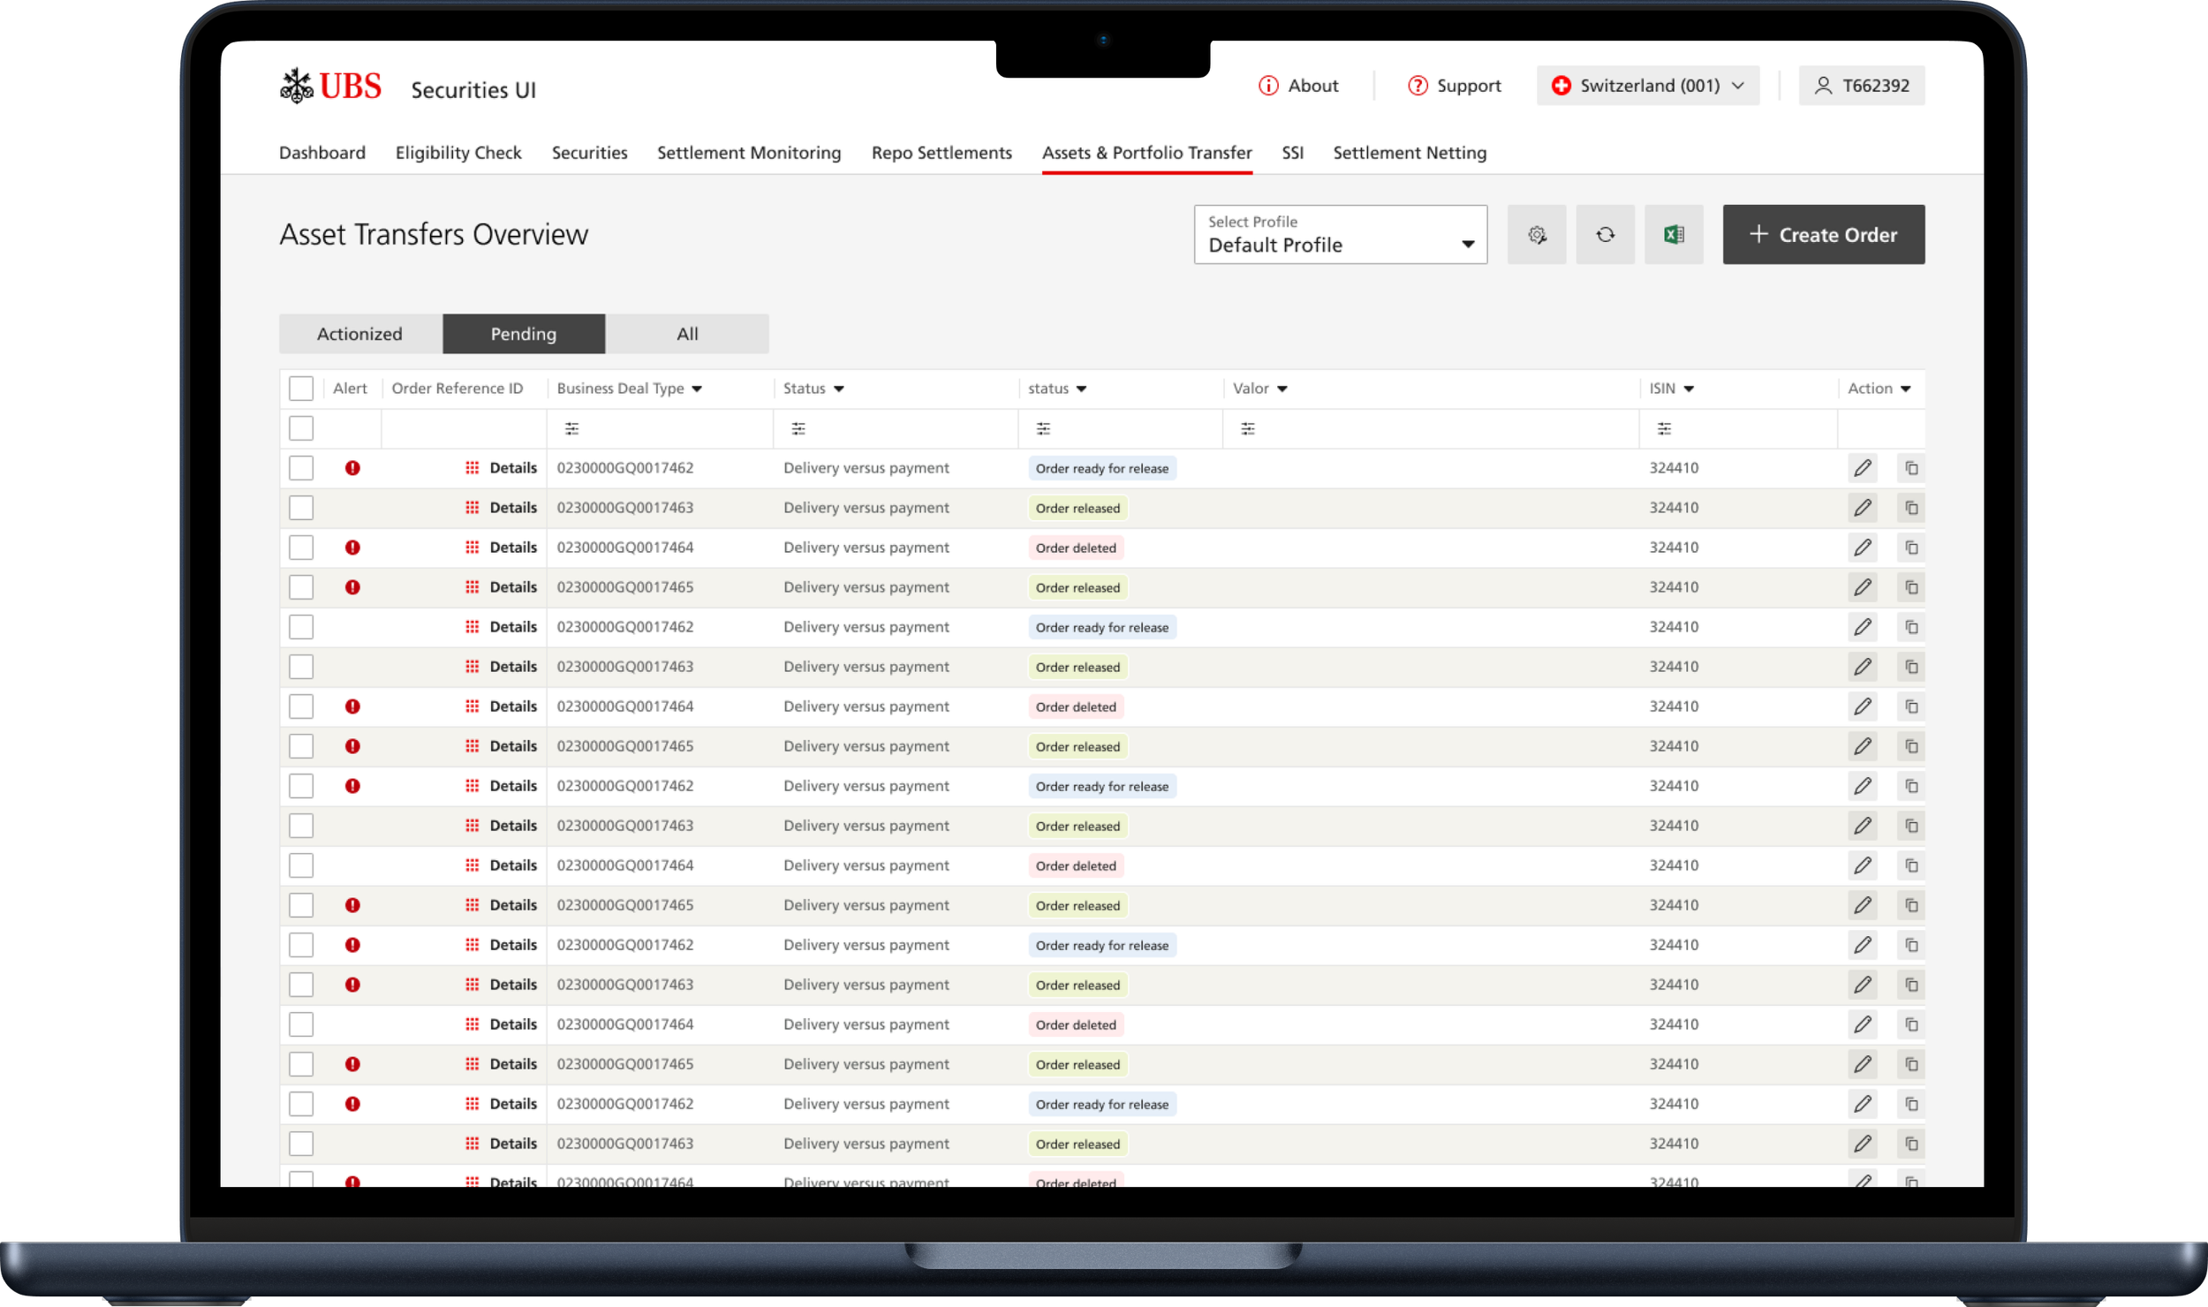The width and height of the screenshot is (2208, 1307).
Task: Click copy icon in first table row
Action: [1910, 468]
